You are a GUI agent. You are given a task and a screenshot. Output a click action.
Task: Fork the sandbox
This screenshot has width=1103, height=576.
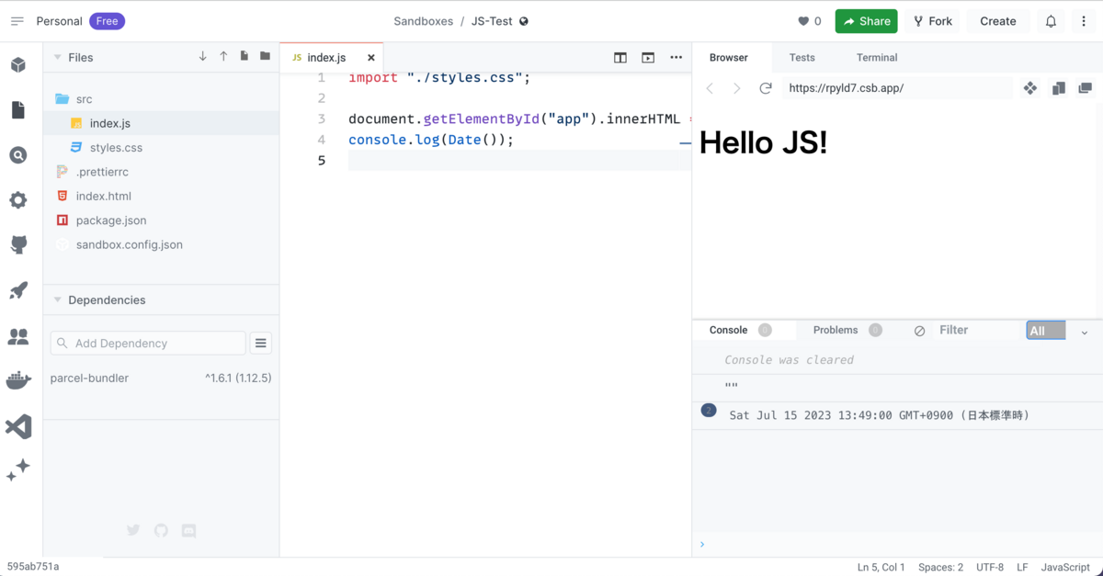932,20
